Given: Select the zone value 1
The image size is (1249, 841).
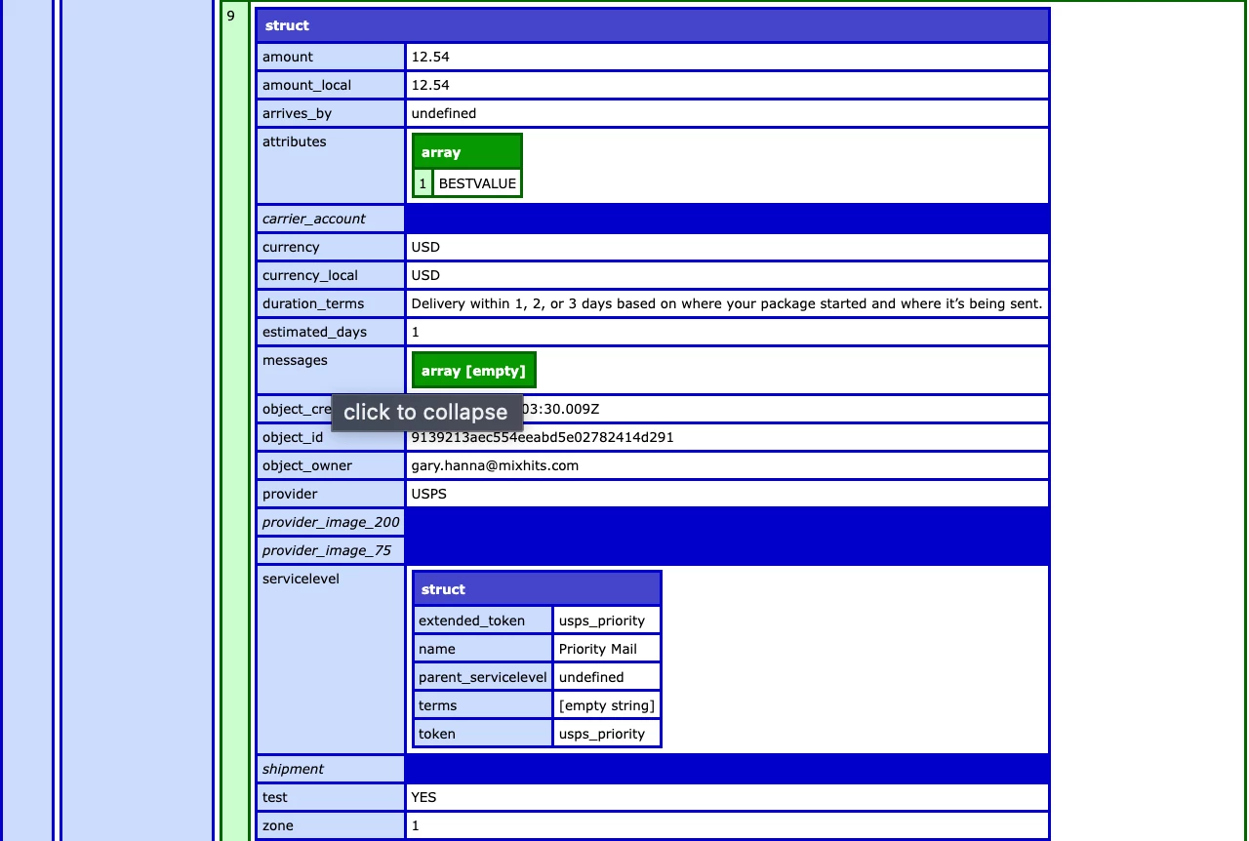Looking at the screenshot, I should [416, 825].
